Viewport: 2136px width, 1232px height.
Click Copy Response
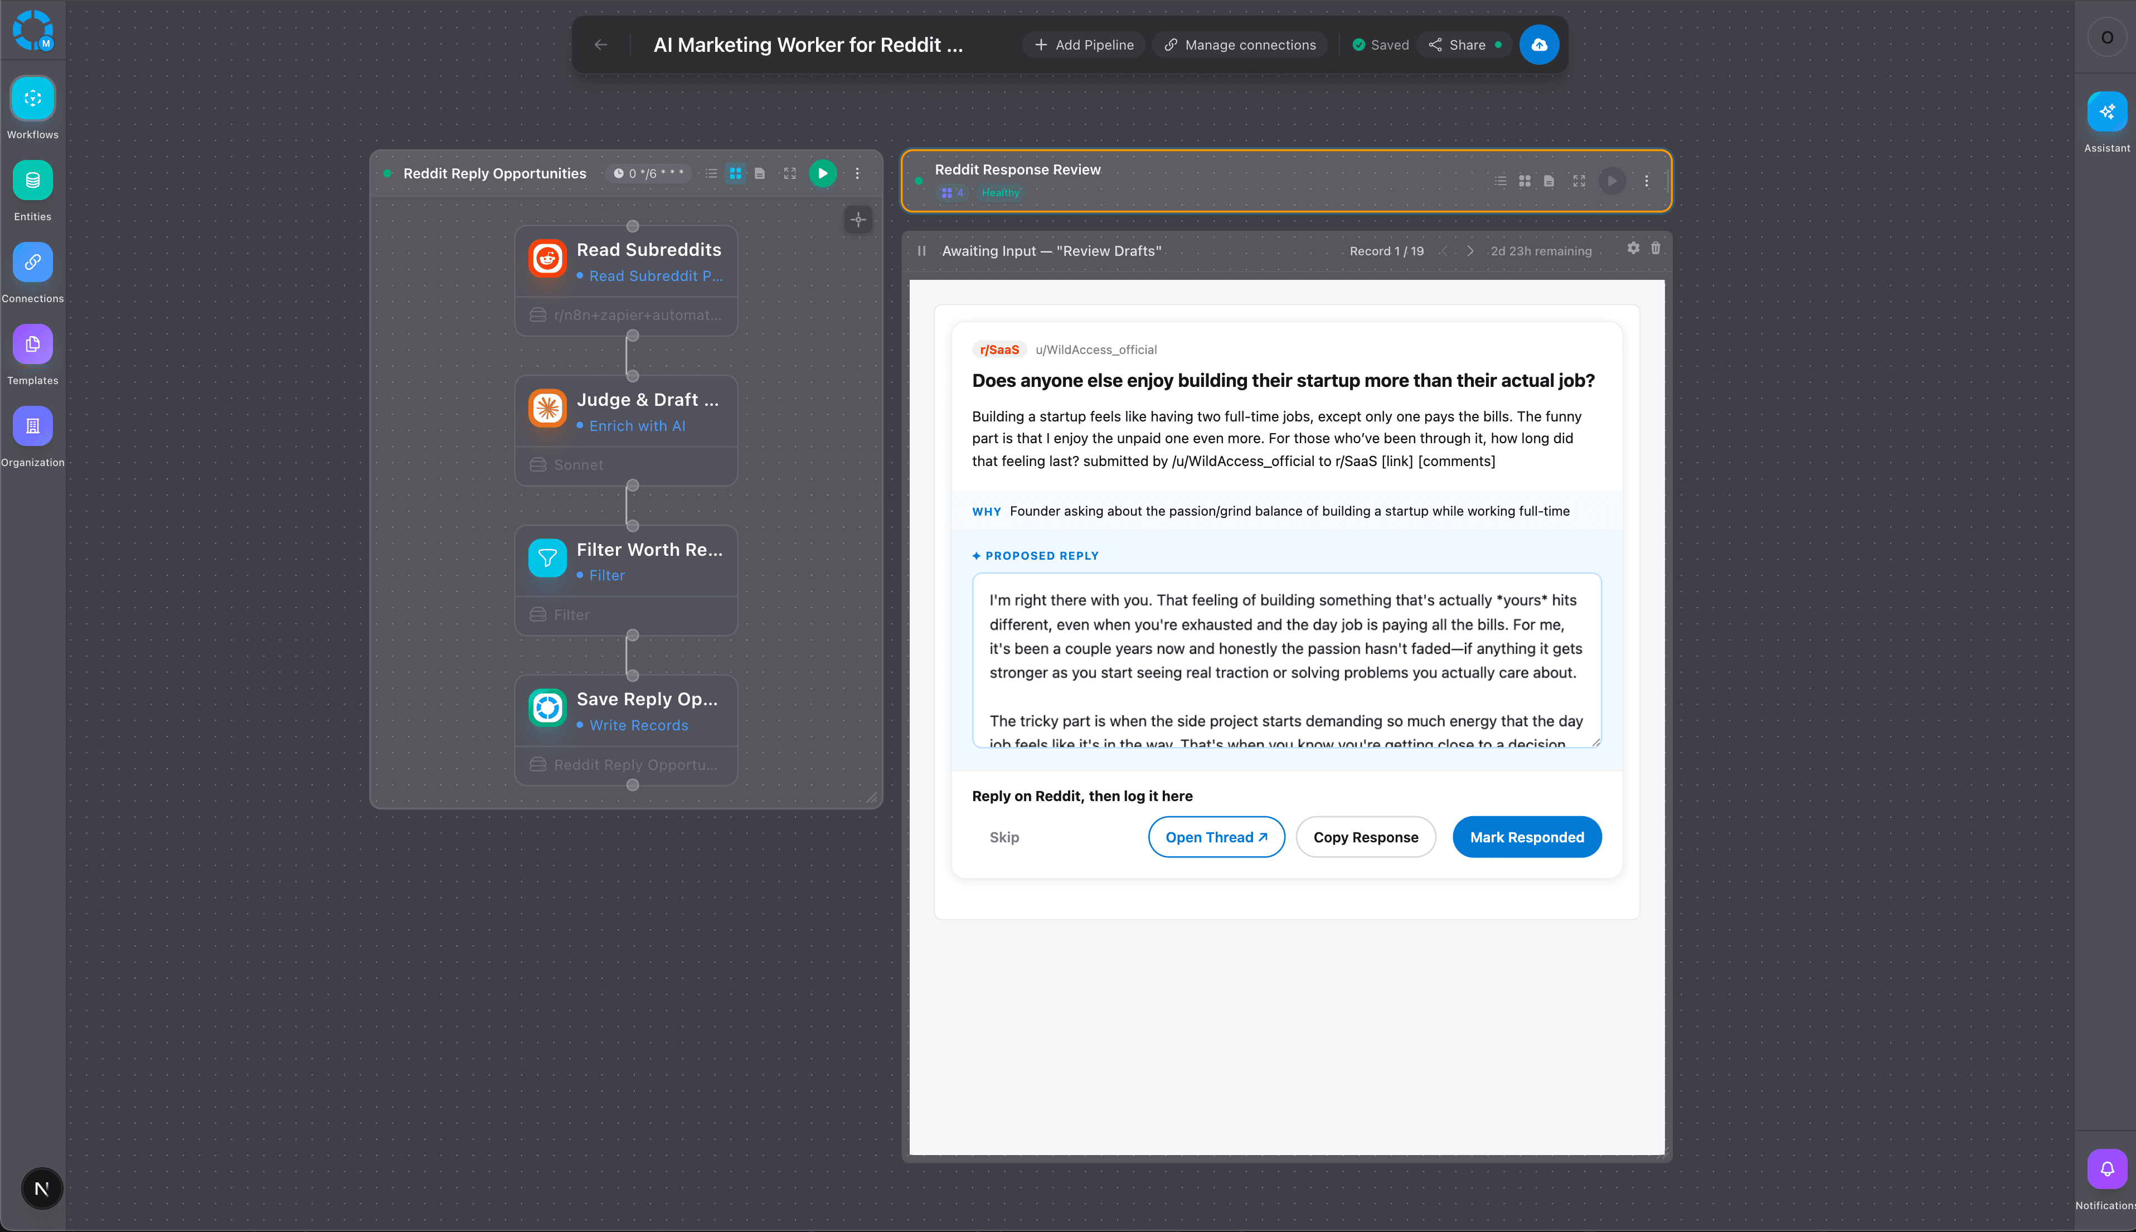(x=1365, y=837)
